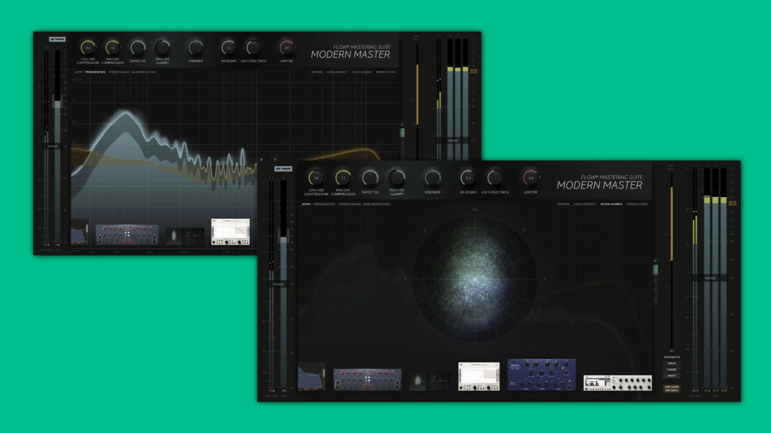Screen dimensions: 771x433
Task: Click the Gain Match Reset button
Action: coord(671,376)
